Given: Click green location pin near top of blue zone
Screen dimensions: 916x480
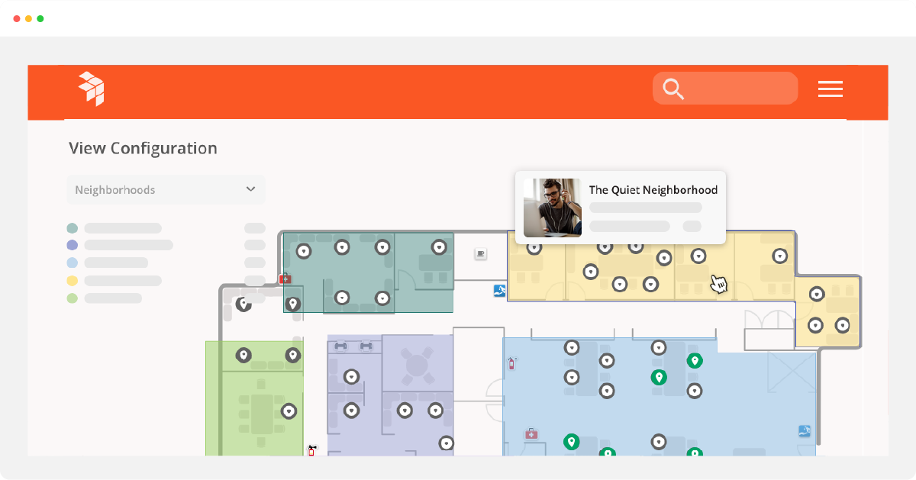Looking at the screenshot, I should [694, 360].
